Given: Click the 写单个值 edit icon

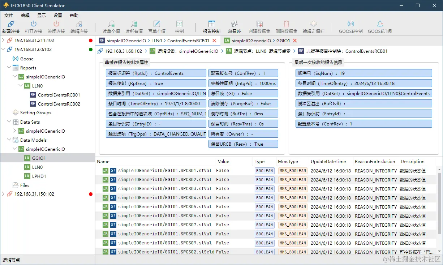Looking at the screenshot, I should coord(157,24).
